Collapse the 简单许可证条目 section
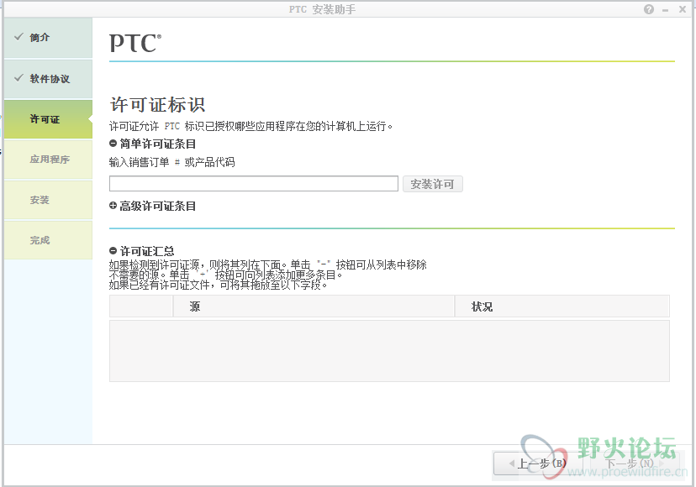 coord(113,144)
